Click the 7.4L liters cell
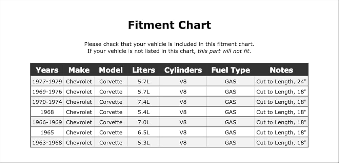Viewport: 339px width, 163px height. pyautogui.click(x=143, y=102)
